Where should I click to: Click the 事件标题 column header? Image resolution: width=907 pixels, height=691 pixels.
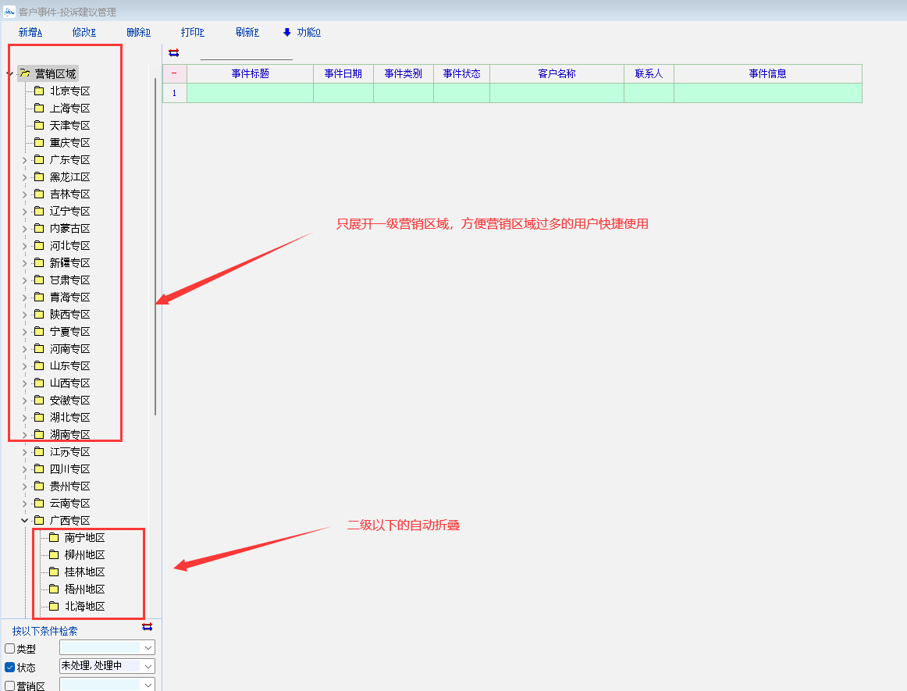(250, 73)
